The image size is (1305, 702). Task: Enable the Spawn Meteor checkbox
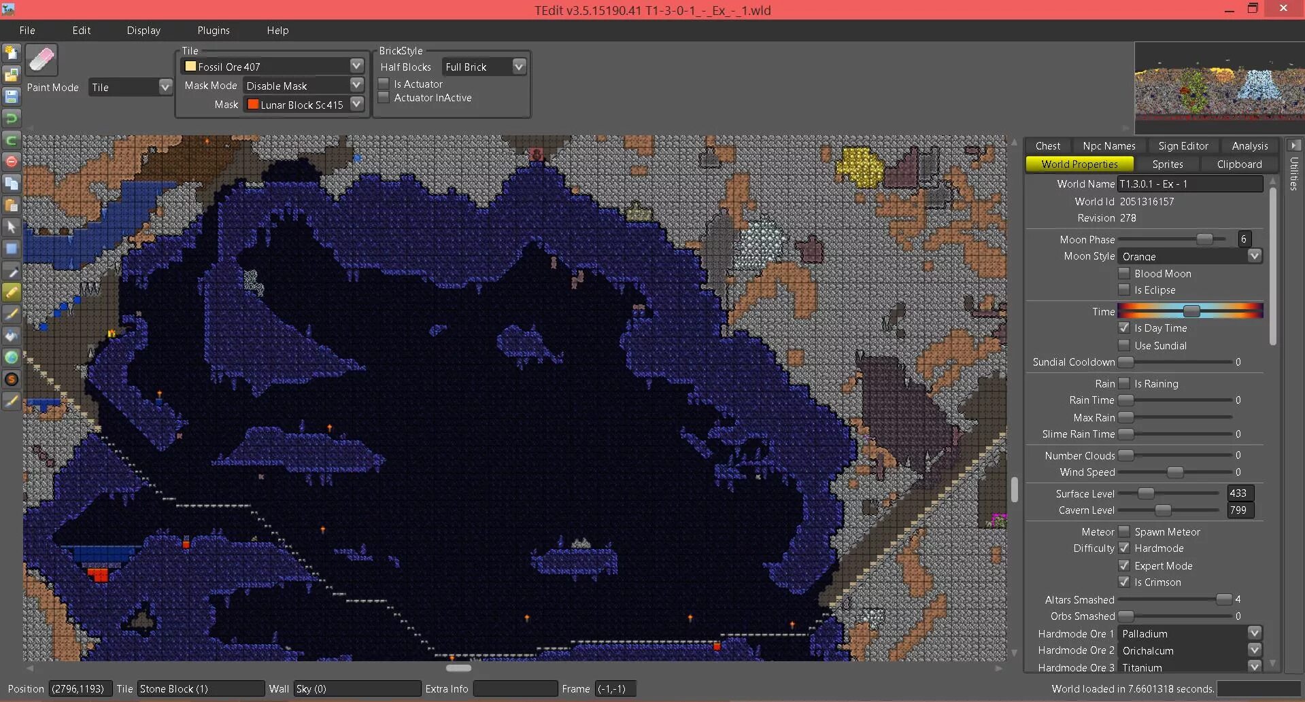(x=1124, y=531)
